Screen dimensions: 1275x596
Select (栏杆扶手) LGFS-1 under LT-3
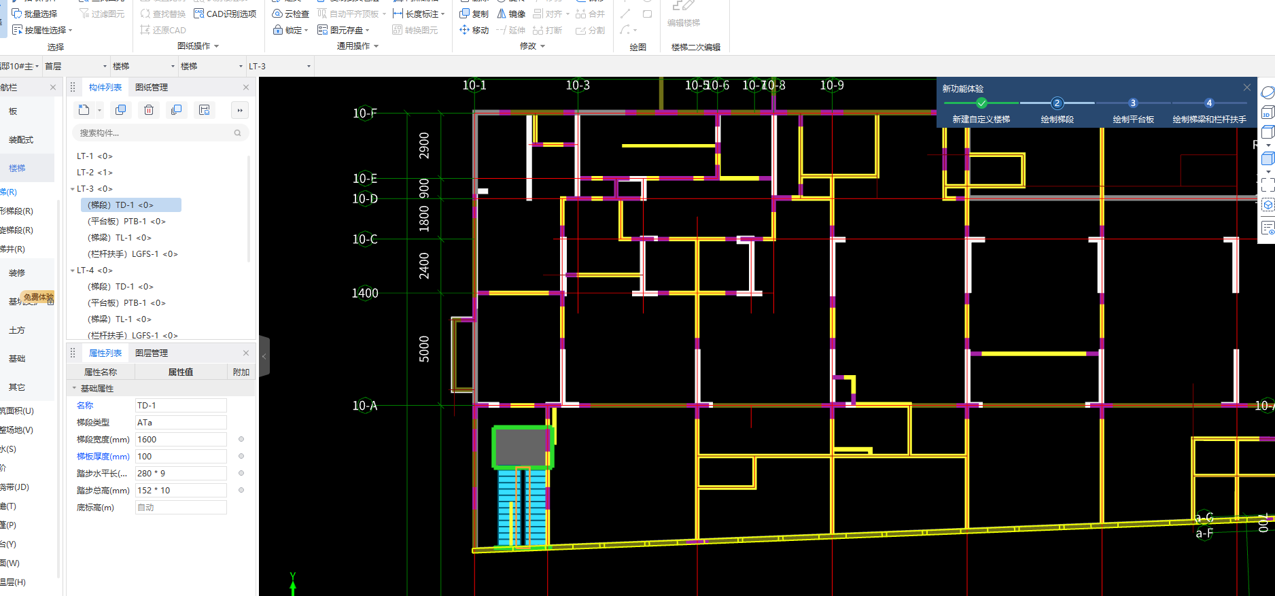coord(133,254)
